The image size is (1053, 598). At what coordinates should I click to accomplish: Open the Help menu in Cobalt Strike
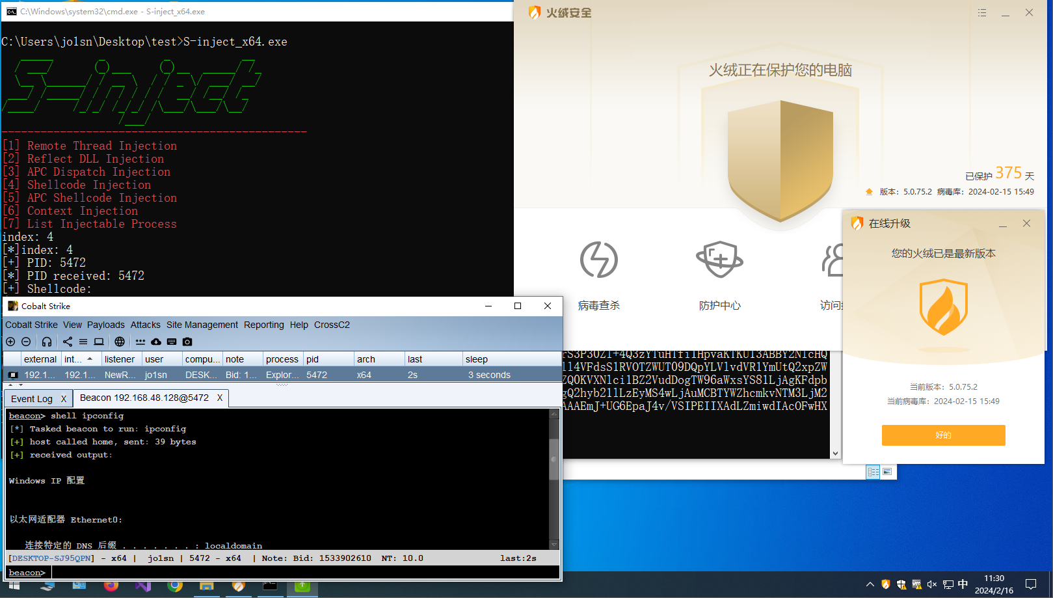299,325
